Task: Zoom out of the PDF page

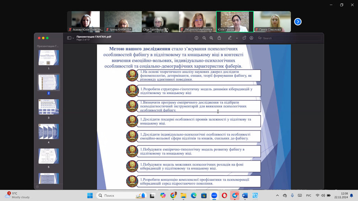Action: coord(204,38)
